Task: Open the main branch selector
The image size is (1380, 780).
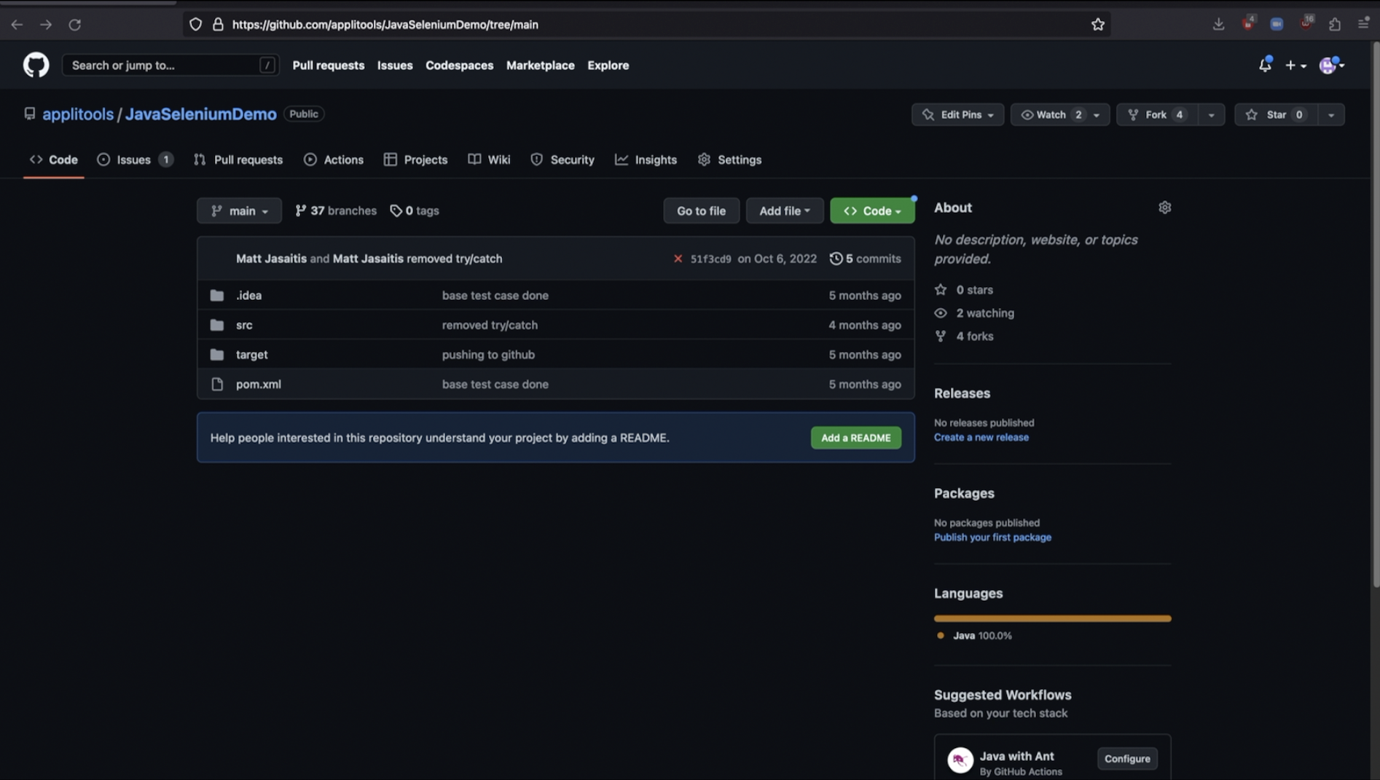Action: coord(239,210)
